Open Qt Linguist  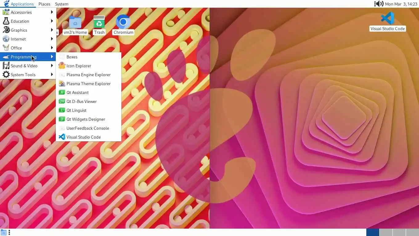tap(88, 110)
